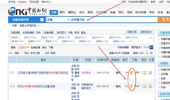Switch to the 会议 tab
The width and height of the screenshot is (170, 100).
[x=82, y=12]
